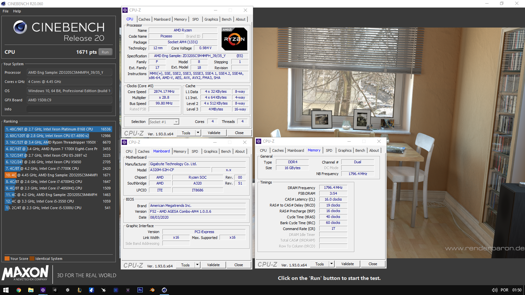Viewport: 525px width, 295px height.
Task: Select ranking row Intel Core i7-7700K
Action: pyautogui.click(x=58, y=168)
